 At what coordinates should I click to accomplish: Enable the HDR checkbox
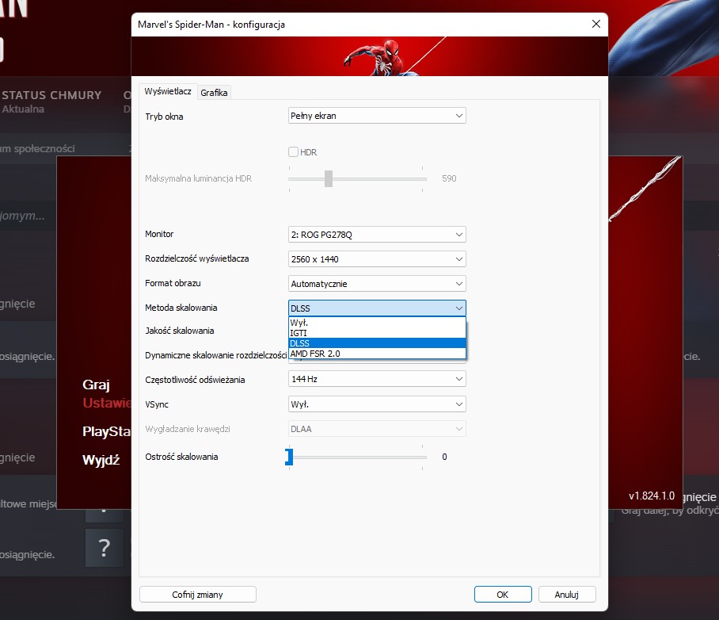[x=294, y=152]
